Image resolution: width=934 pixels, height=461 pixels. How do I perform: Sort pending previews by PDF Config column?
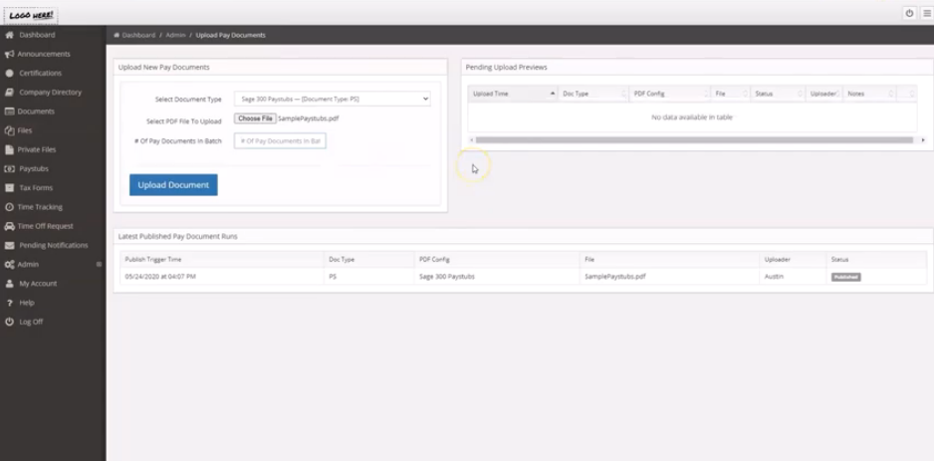tap(669, 94)
